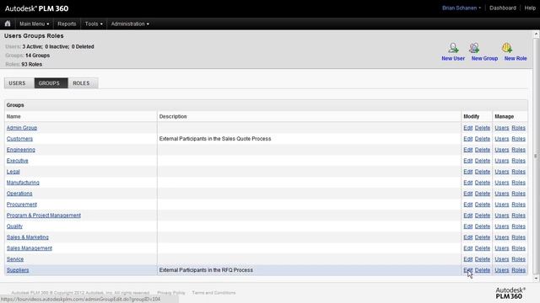
Task: Open the Reports menu item
Action: pos(67,24)
